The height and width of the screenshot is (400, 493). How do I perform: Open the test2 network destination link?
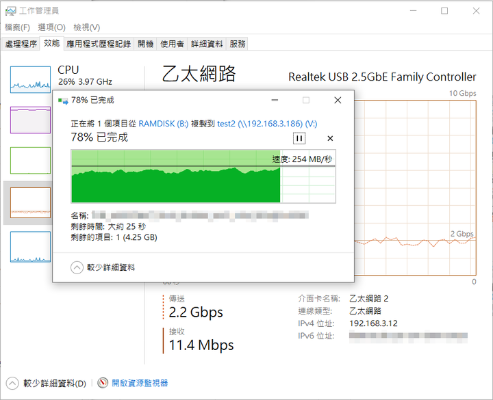tap(267, 123)
